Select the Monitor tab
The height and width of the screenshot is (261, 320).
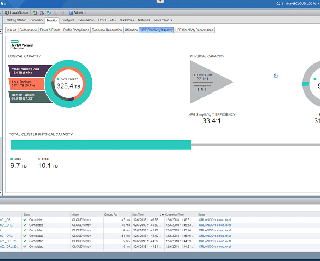(x=52, y=20)
